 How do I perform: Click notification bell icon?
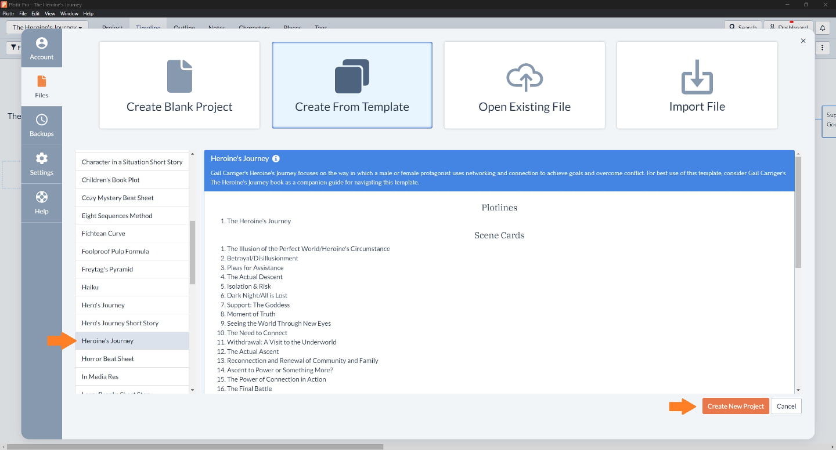coord(822,27)
